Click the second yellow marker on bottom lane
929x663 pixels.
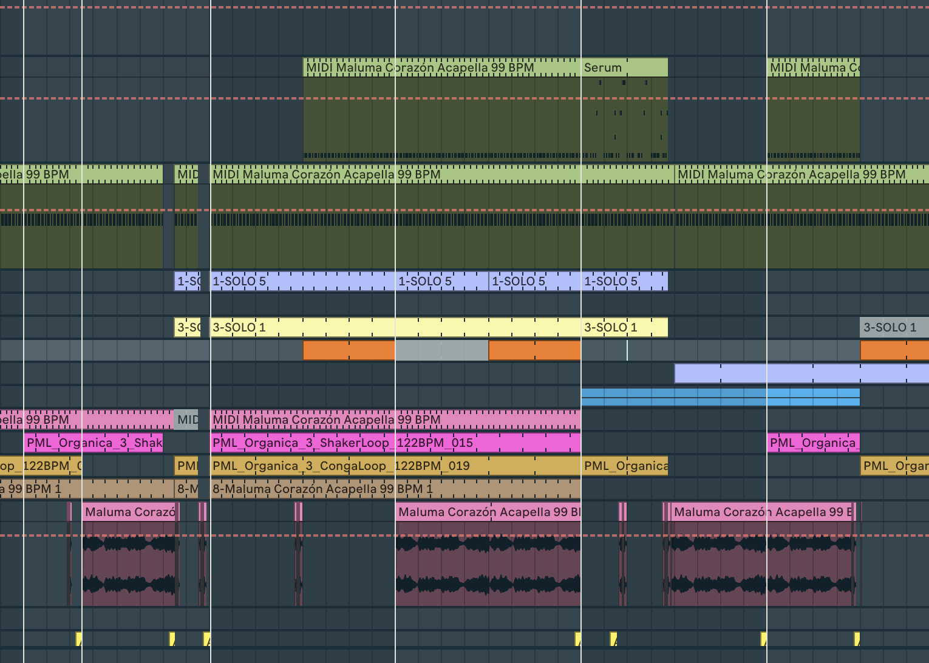pos(172,639)
